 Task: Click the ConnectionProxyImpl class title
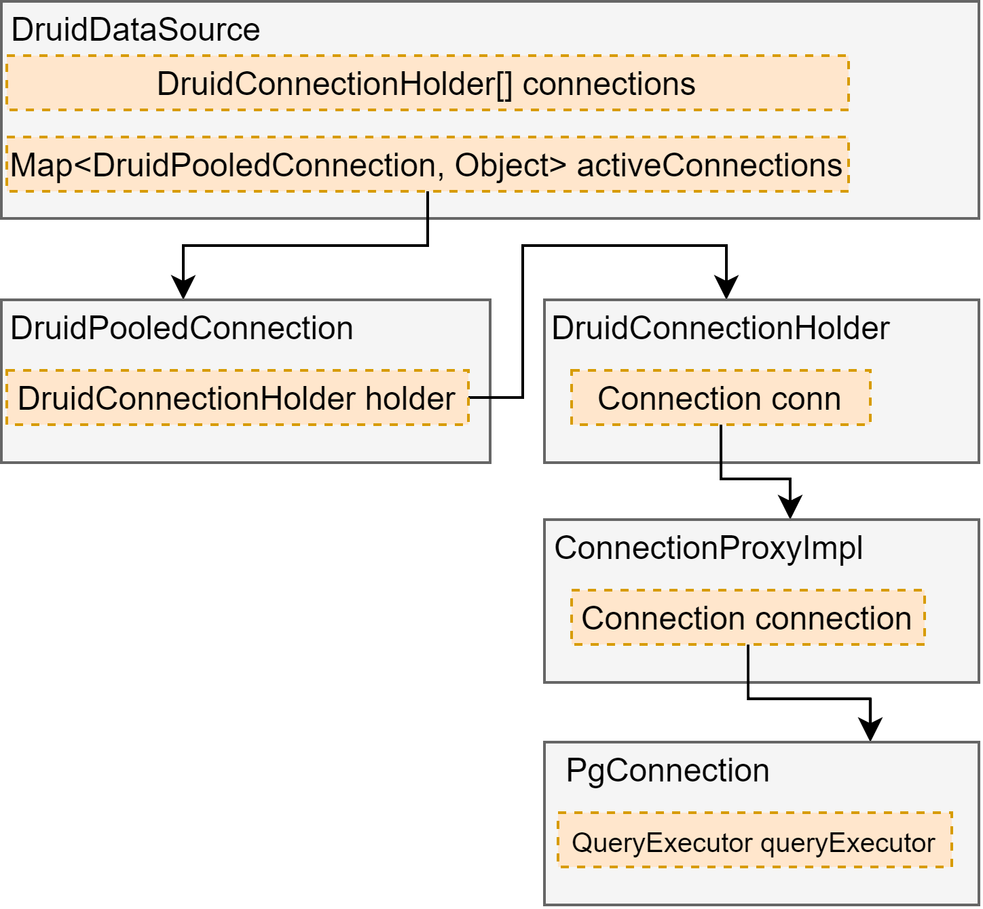709,548
